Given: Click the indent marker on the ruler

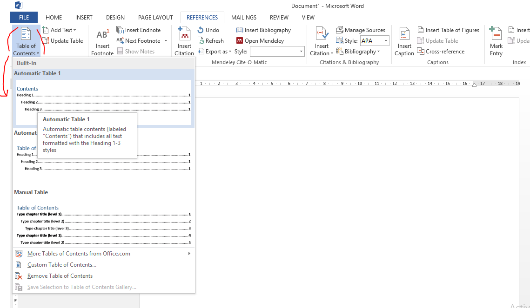Looking at the screenshot, I should click(x=474, y=85).
